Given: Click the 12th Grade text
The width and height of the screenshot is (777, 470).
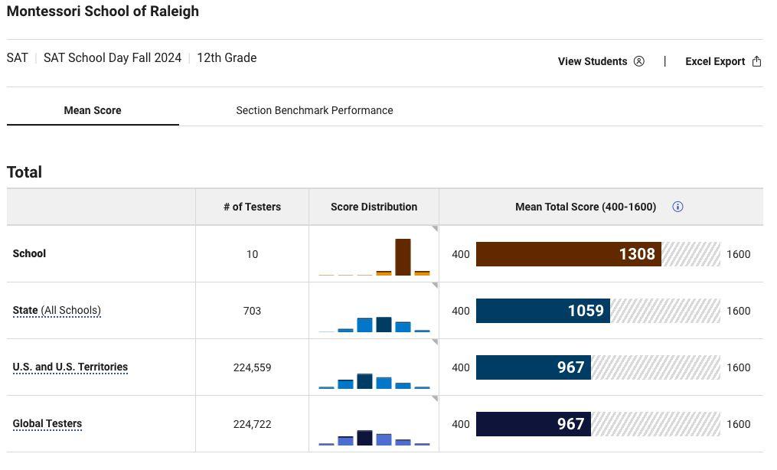Looking at the screenshot, I should pyautogui.click(x=227, y=58).
